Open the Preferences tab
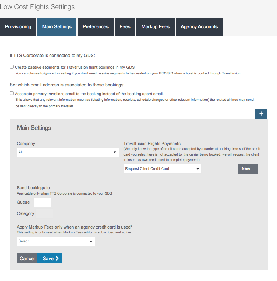This screenshot has width=277, height=281. coord(95,27)
